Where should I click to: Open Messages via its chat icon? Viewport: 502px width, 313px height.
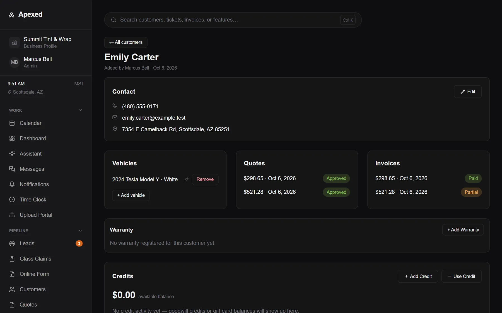[12, 169]
